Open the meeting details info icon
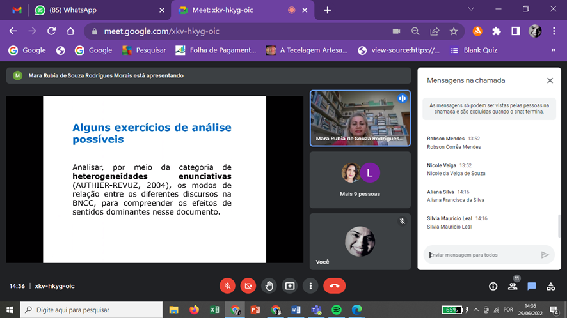Screen dimensions: 567x318 coord(493,286)
